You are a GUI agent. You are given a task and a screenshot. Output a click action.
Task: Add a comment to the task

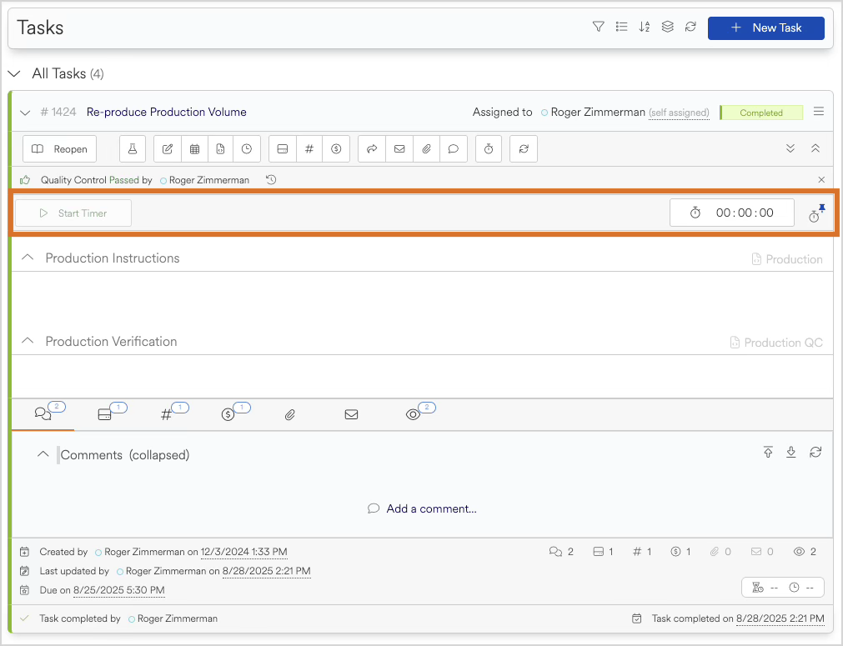click(x=422, y=508)
